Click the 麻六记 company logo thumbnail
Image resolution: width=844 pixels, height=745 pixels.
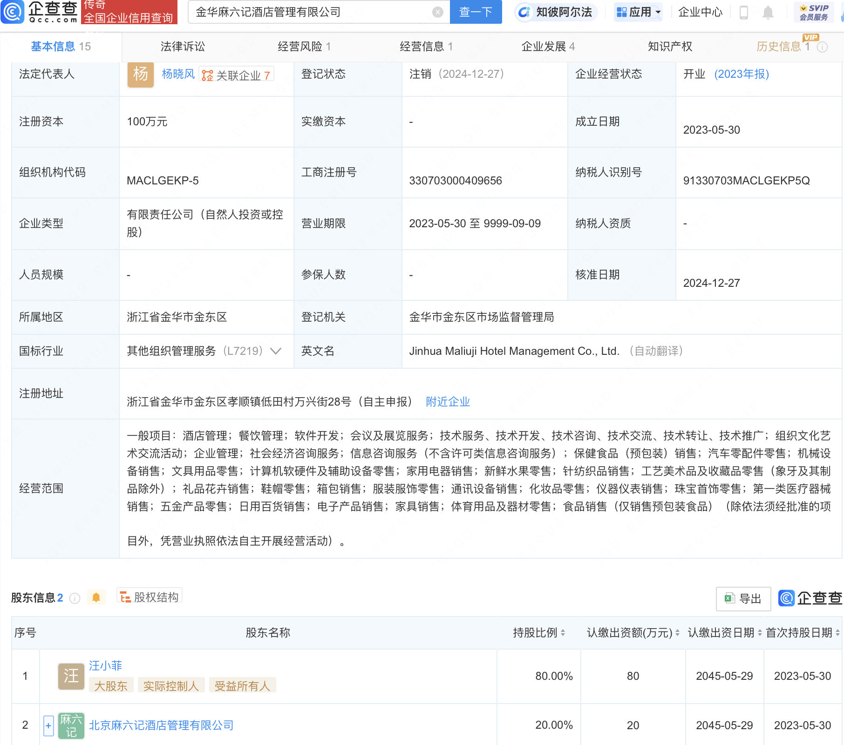pos(71,725)
